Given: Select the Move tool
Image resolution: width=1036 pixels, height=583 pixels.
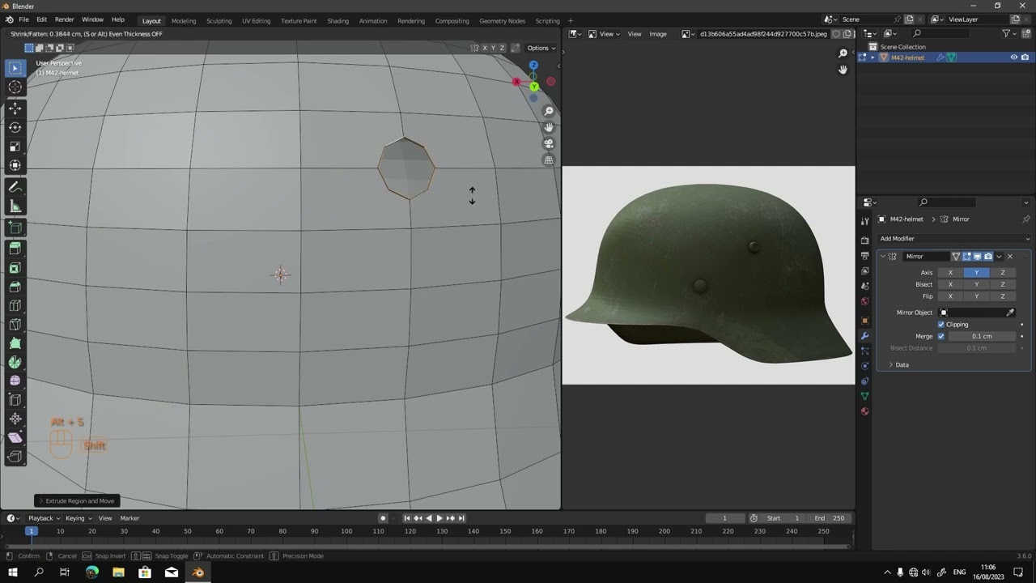Looking at the screenshot, I should tap(15, 108).
